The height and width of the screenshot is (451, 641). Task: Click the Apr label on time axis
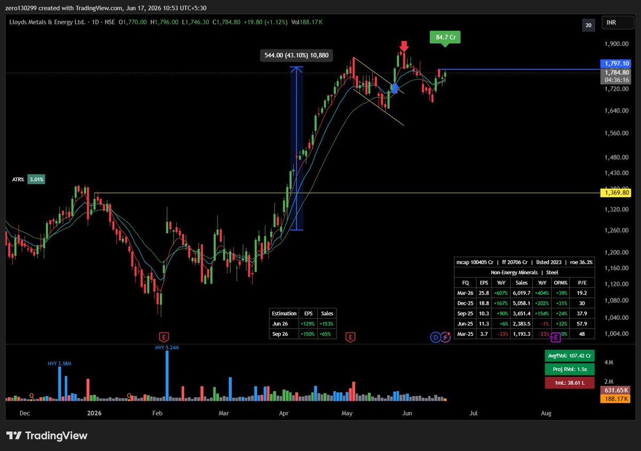tap(284, 413)
